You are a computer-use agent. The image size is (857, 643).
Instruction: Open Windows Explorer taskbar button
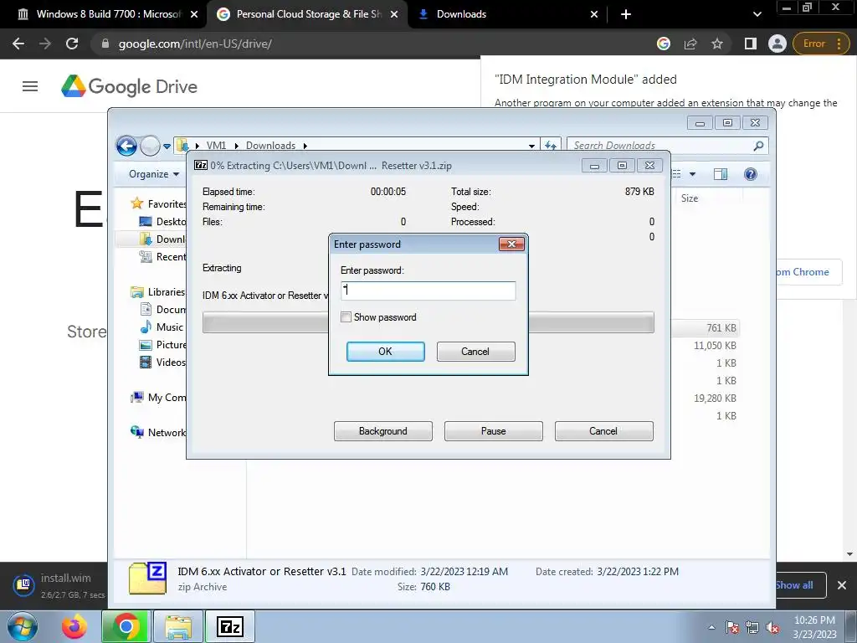(178, 626)
